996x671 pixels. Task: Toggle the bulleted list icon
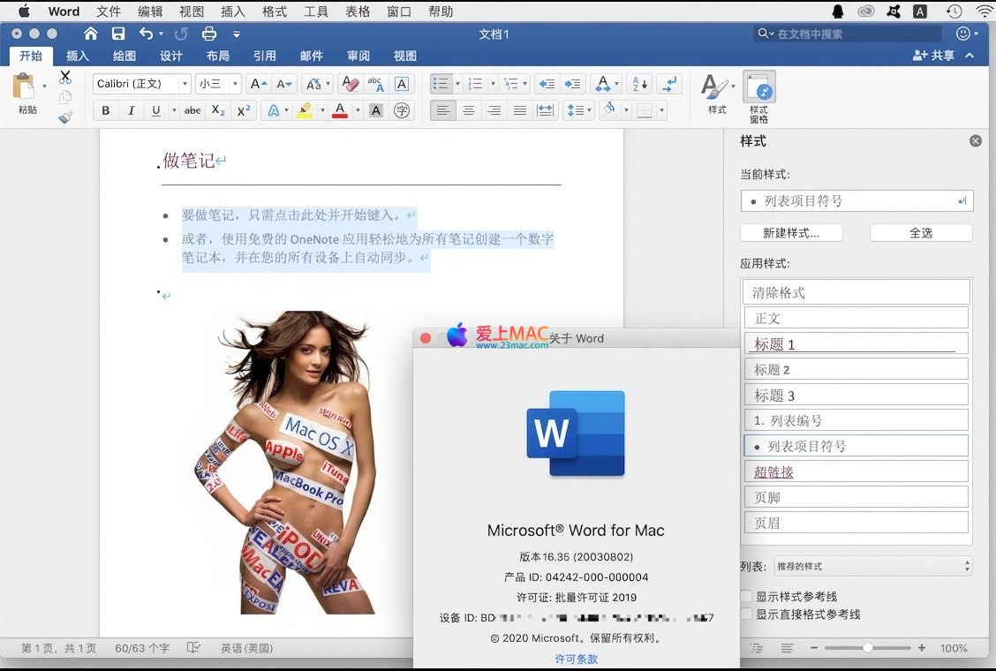click(x=441, y=84)
